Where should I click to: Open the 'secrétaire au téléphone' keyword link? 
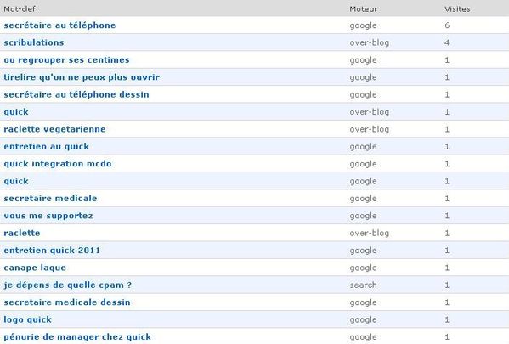tap(59, 25)
